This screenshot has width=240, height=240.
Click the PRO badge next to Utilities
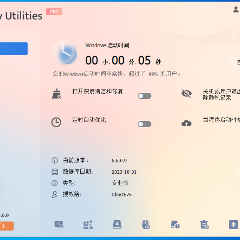click(x=54, y=12)
